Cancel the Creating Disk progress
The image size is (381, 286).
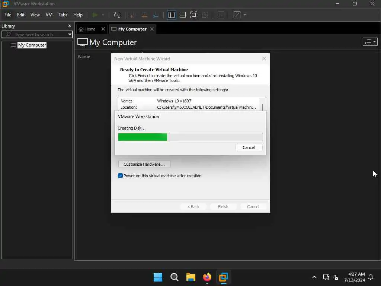(x=249, y=147)
